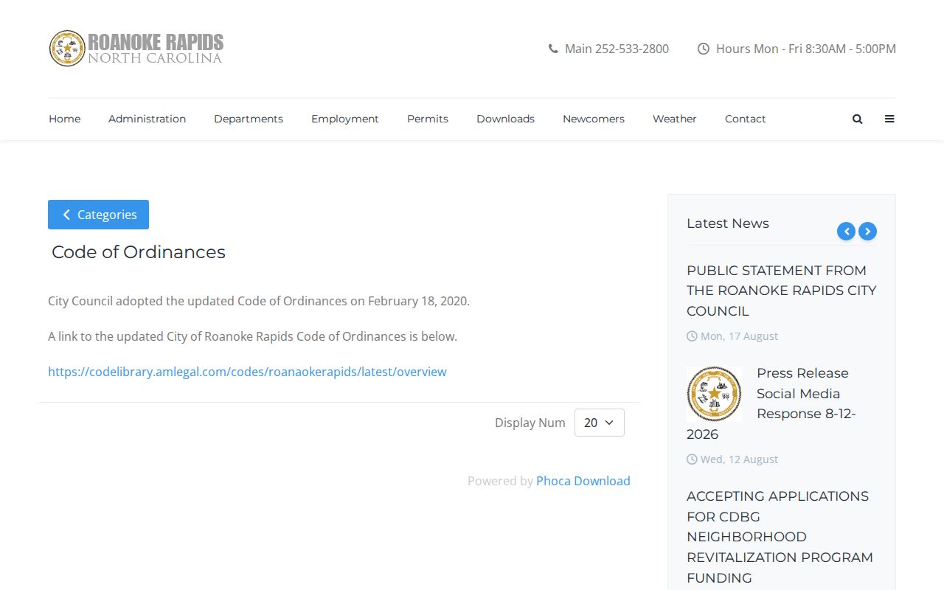Open Accepting Applications for CDBG article
The height and width of the screenshot is (590, 944).
(x=780, y=537)
